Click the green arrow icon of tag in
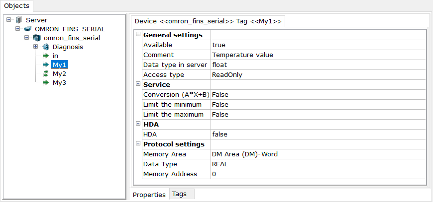Image resolution: width=433 pixels, height=202 pixels. pyautogui.click(x=46, y=56)
